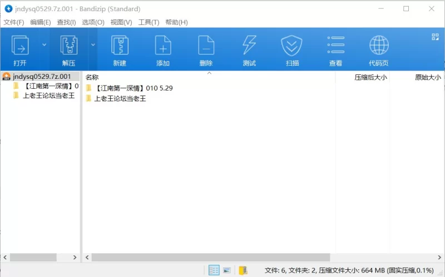Minimize the Bandizip window
Image resolution: width=445 pixels, height=277 pixels.
click(381, 9)
